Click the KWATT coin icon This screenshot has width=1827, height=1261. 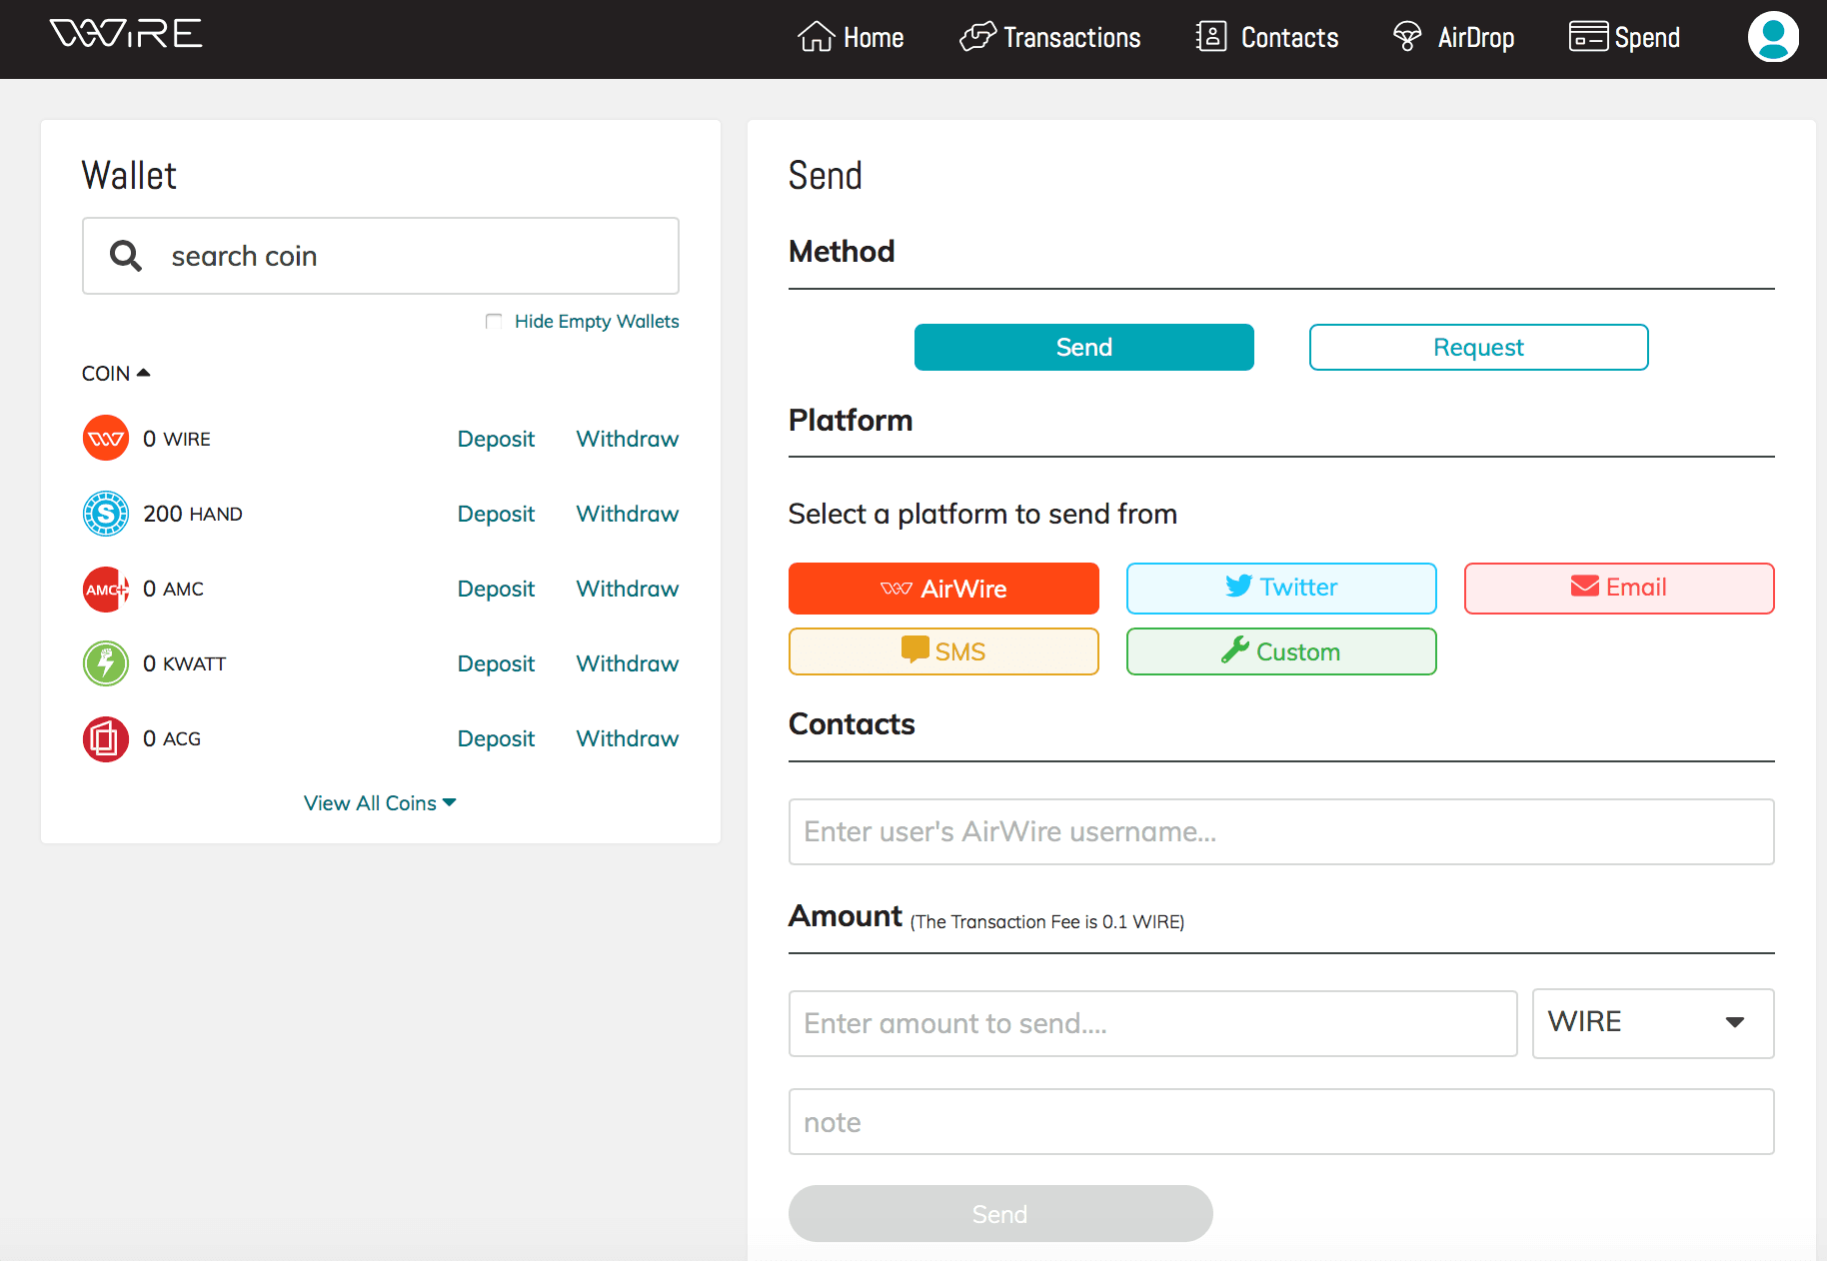coord(106,663)
